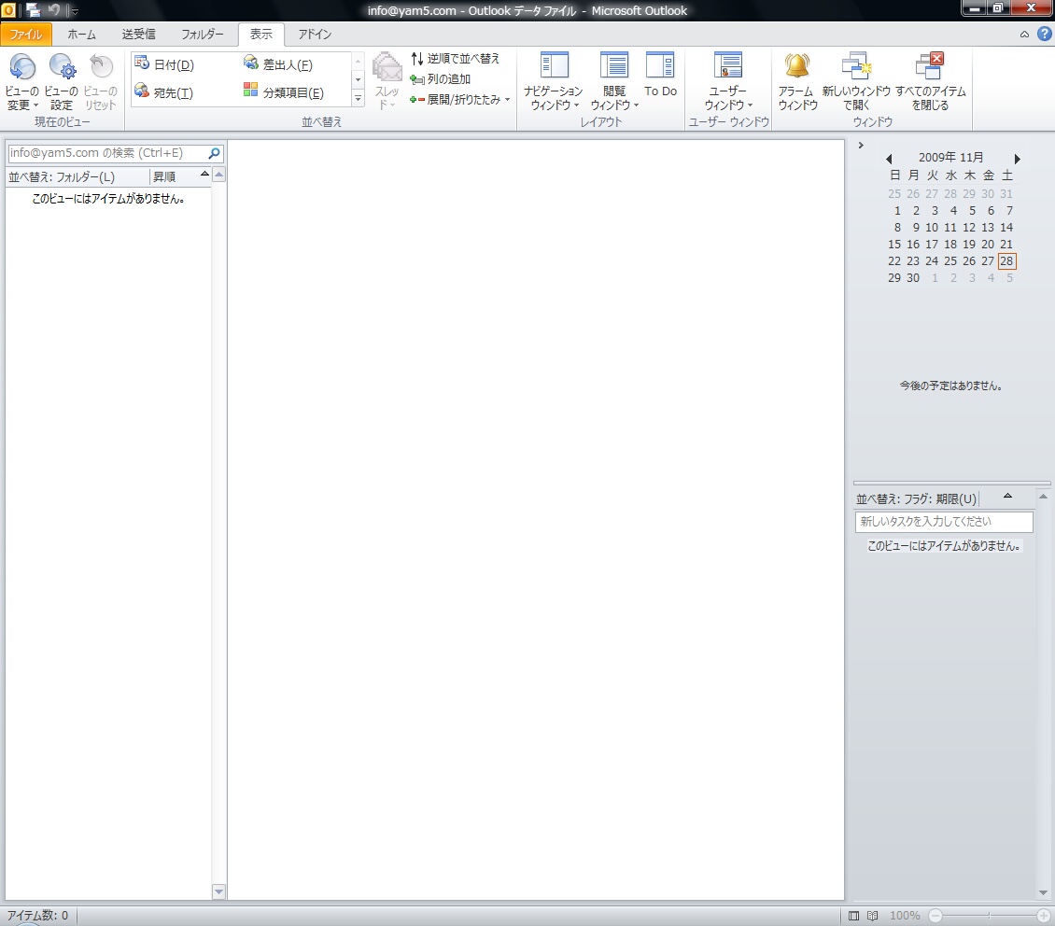
Task: Switch to the 送受信 tab
Action: (138, 35)
